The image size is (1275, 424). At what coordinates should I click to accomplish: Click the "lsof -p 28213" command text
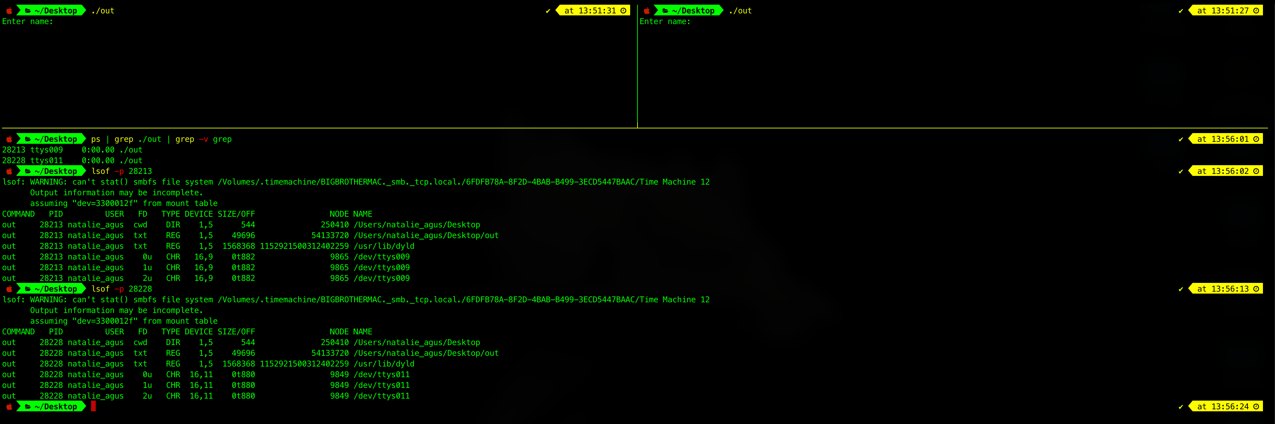[121, 171]
